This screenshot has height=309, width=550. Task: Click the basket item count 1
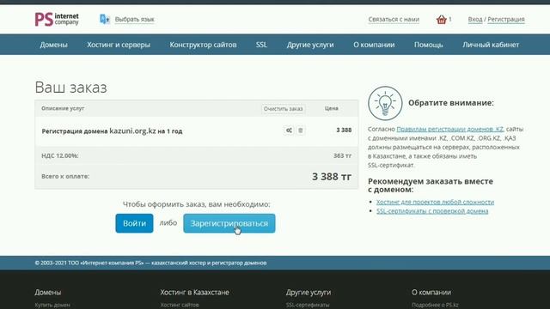[x=450, y=19]
